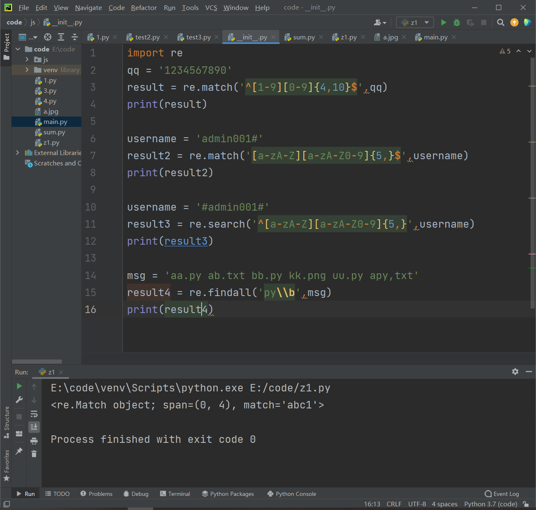Run the z1 configuration with green play button

tap(443, 22)
